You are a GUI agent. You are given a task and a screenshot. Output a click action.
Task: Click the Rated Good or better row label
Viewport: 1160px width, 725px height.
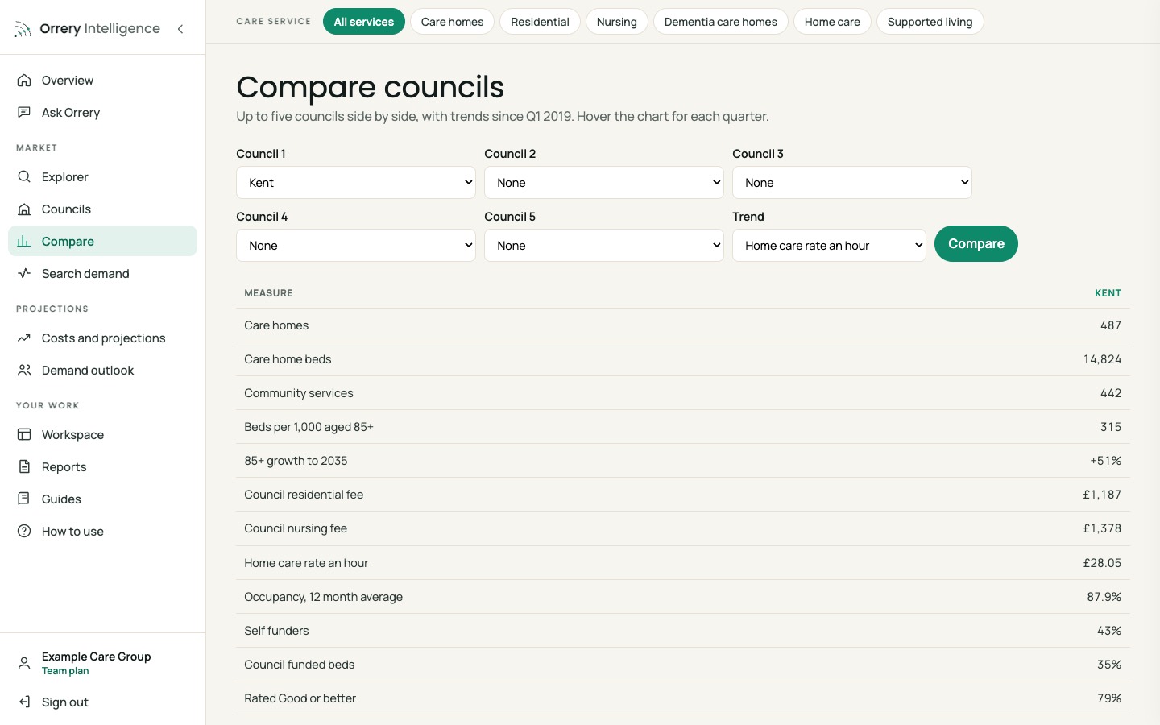[300, 698]
